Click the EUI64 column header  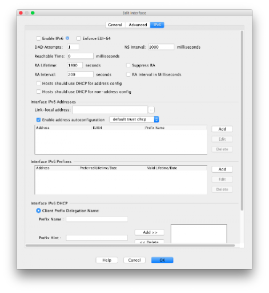click(x=118, y=128)
